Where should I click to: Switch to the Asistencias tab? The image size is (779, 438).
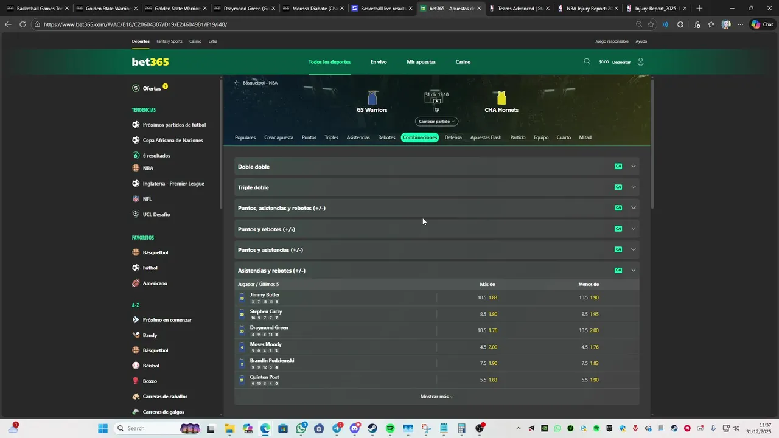[358, 137]
